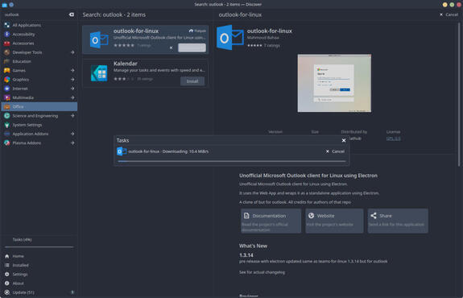
Task: Cancel the outlook-for-linux download task
Action: click(335, 151)
